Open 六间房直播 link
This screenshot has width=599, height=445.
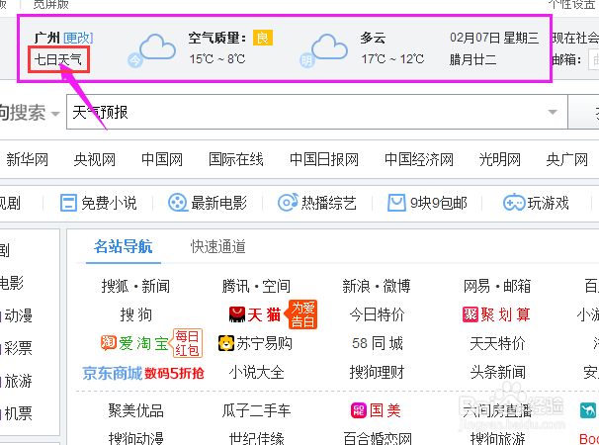497,410
